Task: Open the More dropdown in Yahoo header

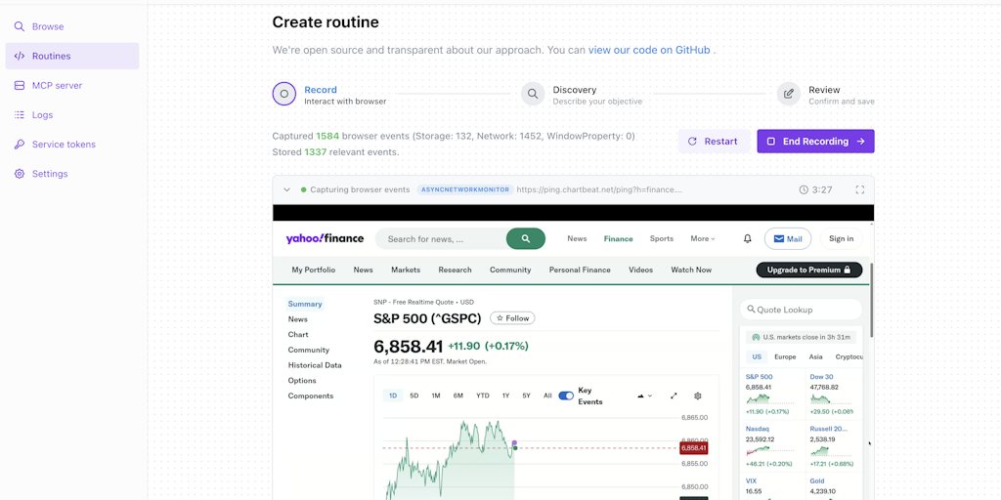Action: point(703,238)
